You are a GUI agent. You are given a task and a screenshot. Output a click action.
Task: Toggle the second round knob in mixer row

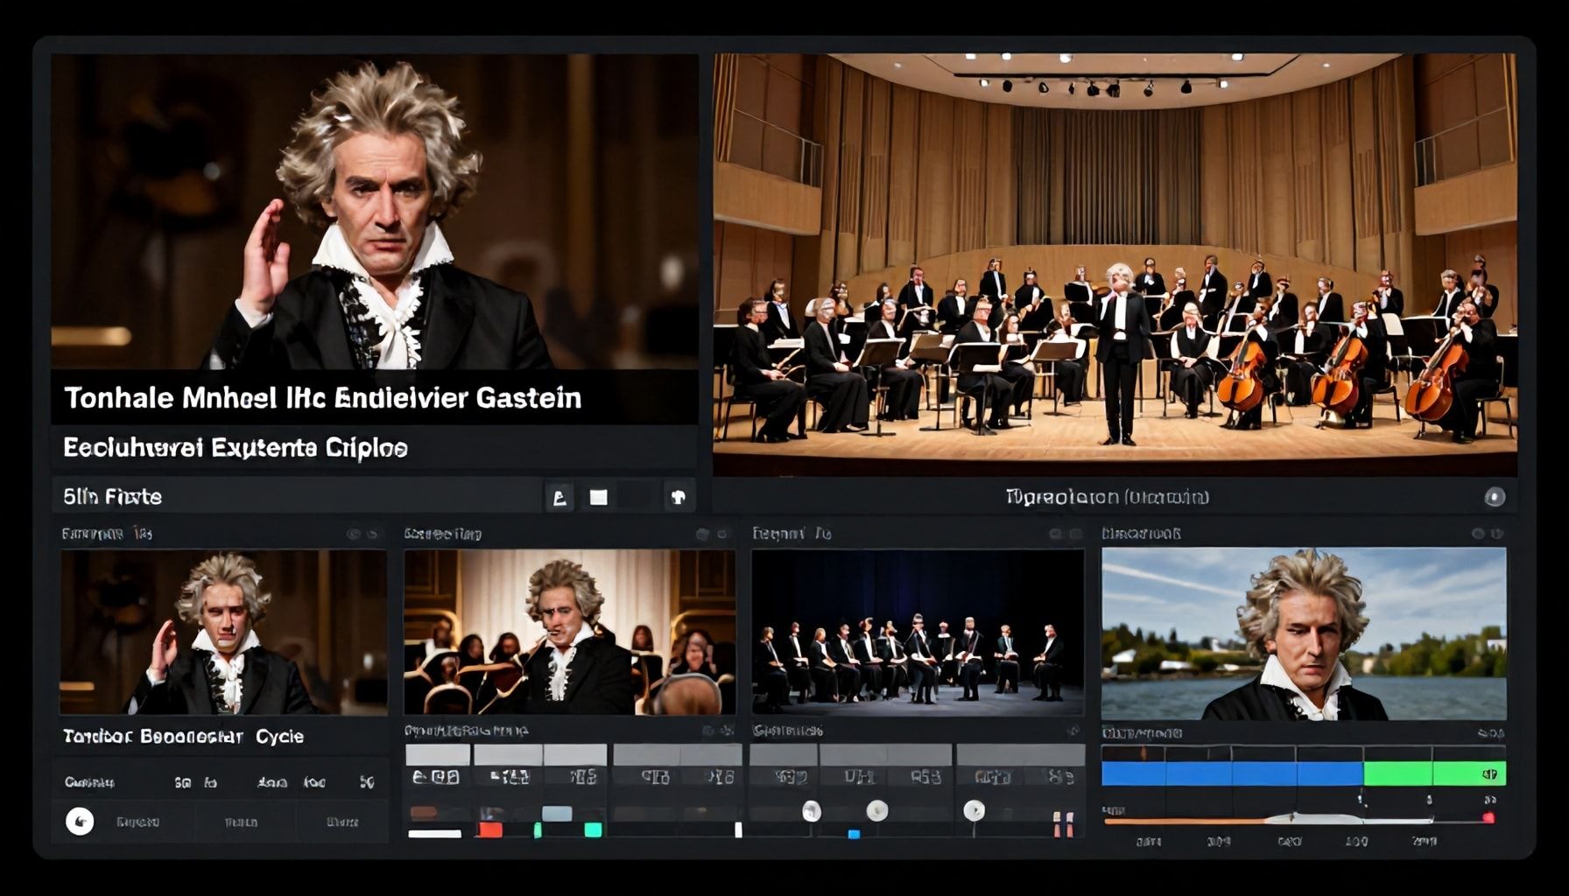click(876, 811)
